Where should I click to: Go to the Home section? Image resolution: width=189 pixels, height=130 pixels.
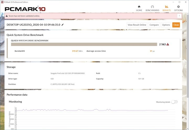139,8
